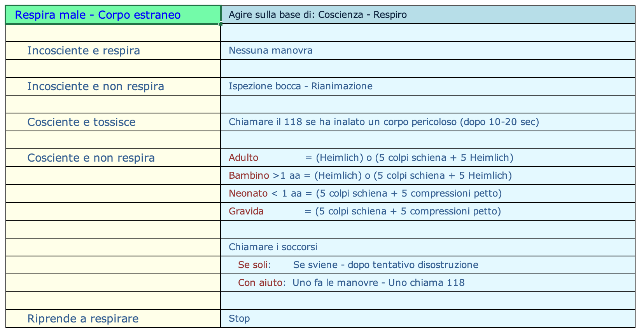639x331 pixels.
Task: Click the 'Chiamare il 118' instruction cell
Action: point(428,122)
